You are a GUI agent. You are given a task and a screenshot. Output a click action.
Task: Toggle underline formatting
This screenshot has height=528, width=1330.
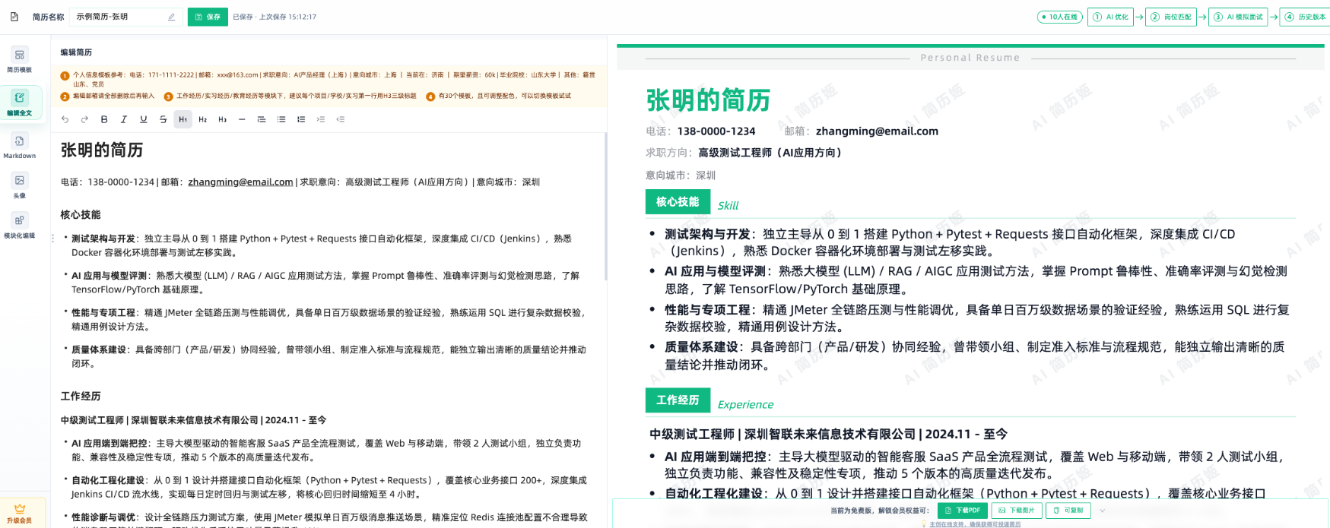143,119
